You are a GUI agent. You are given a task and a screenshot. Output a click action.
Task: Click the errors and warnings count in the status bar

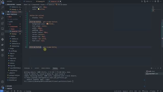[20, 91]
